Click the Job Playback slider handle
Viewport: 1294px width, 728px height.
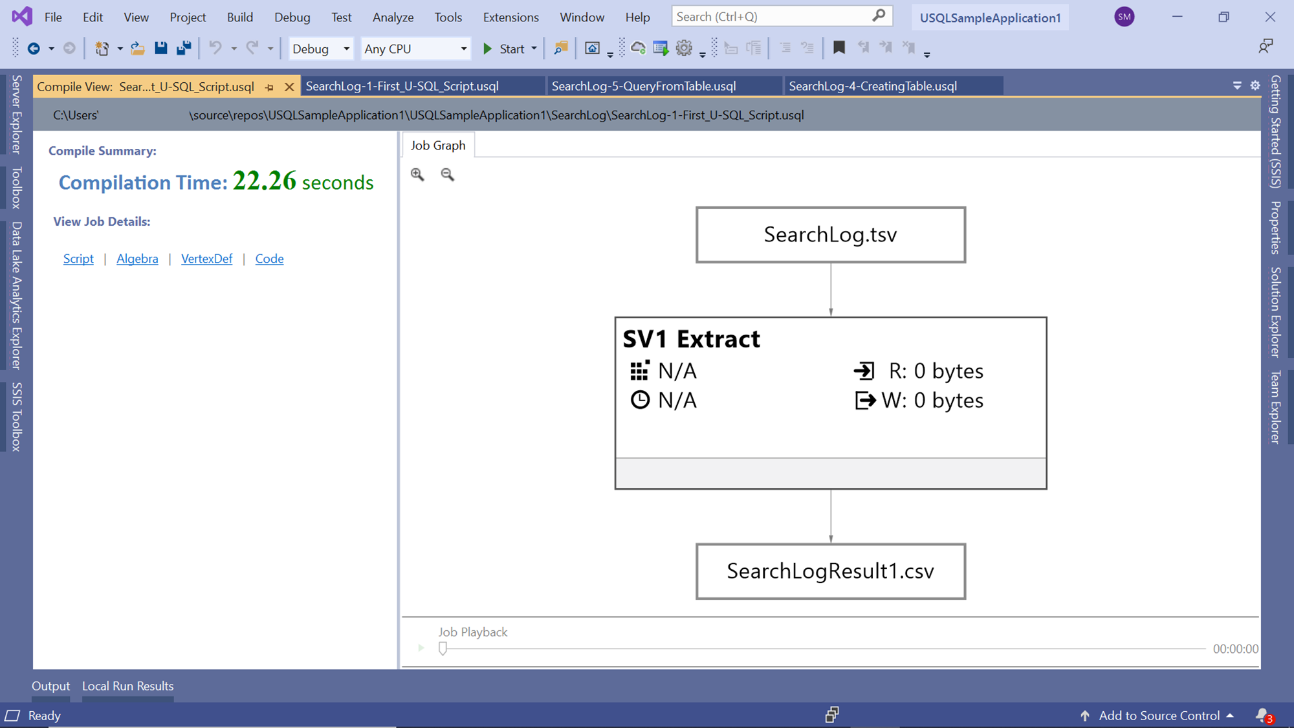(443, 648)
